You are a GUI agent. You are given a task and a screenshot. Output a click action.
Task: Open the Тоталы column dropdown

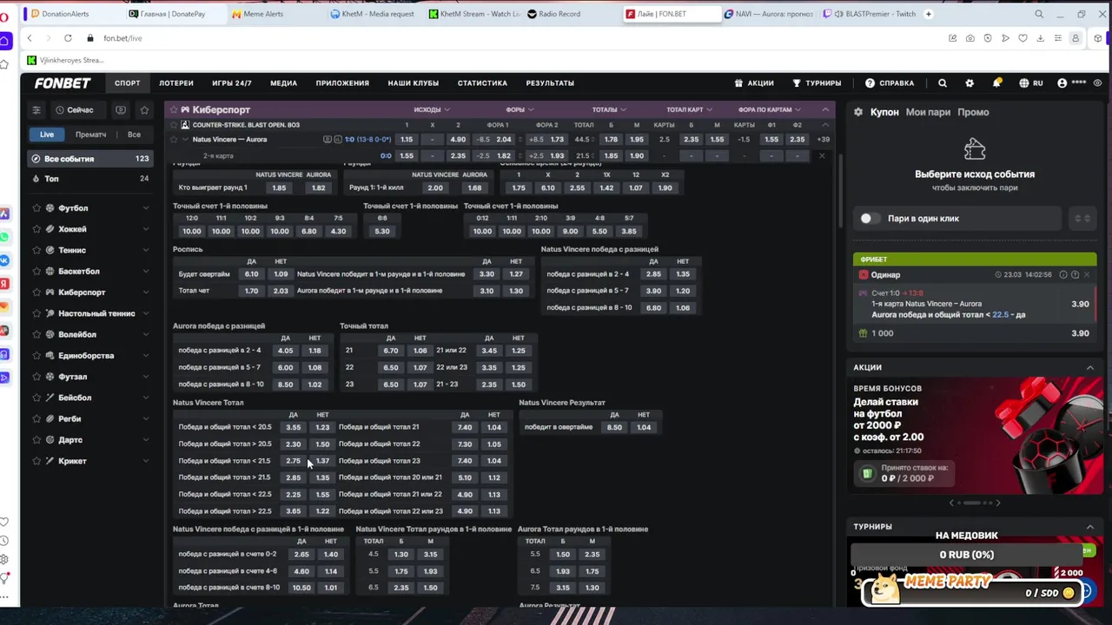(609, 110)
